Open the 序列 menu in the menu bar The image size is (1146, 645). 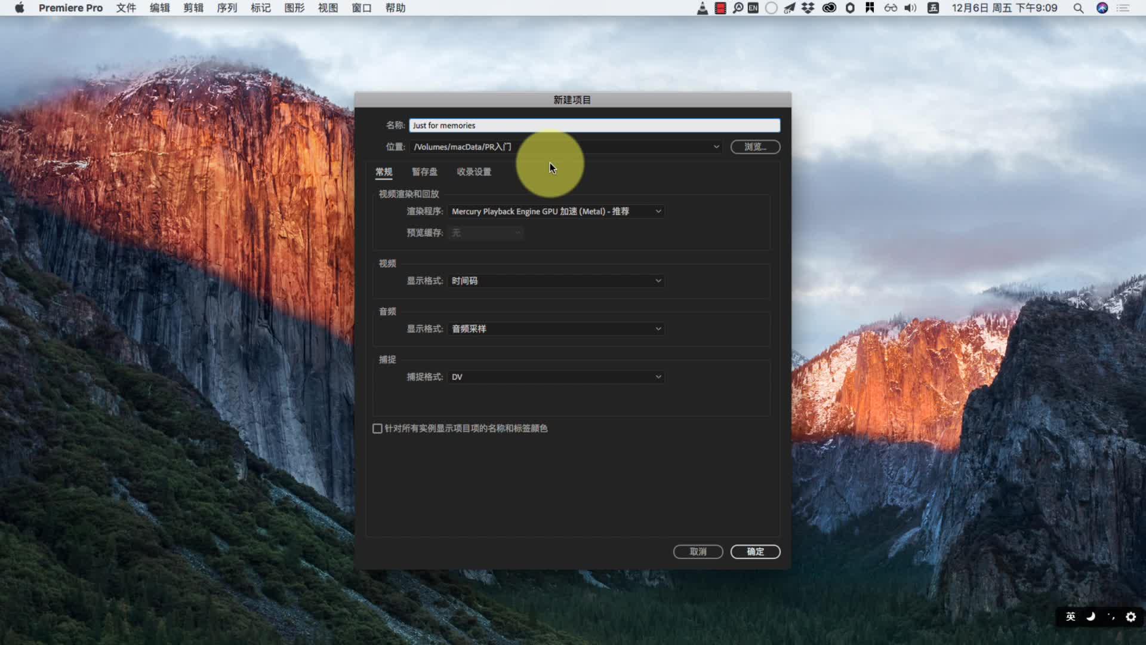click(227, 8)
